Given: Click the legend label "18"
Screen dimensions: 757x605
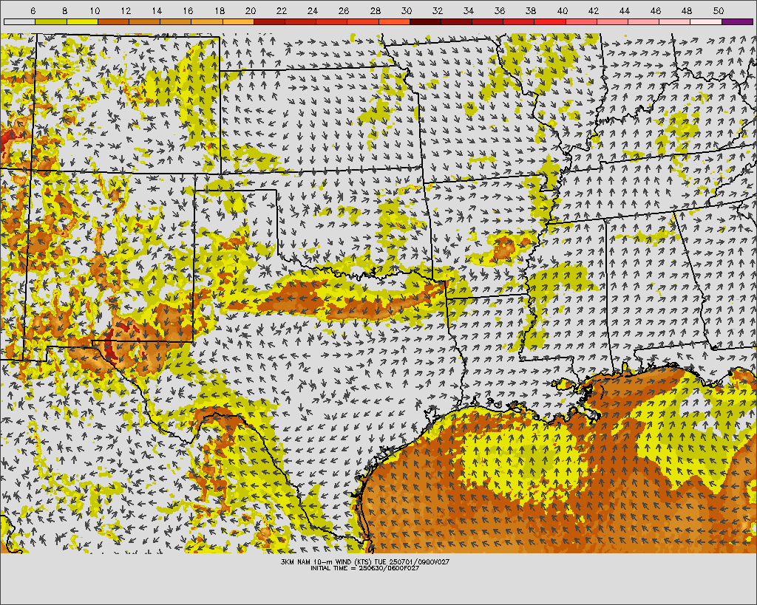Looking at the screenshot, I should [x=219, y=10].
